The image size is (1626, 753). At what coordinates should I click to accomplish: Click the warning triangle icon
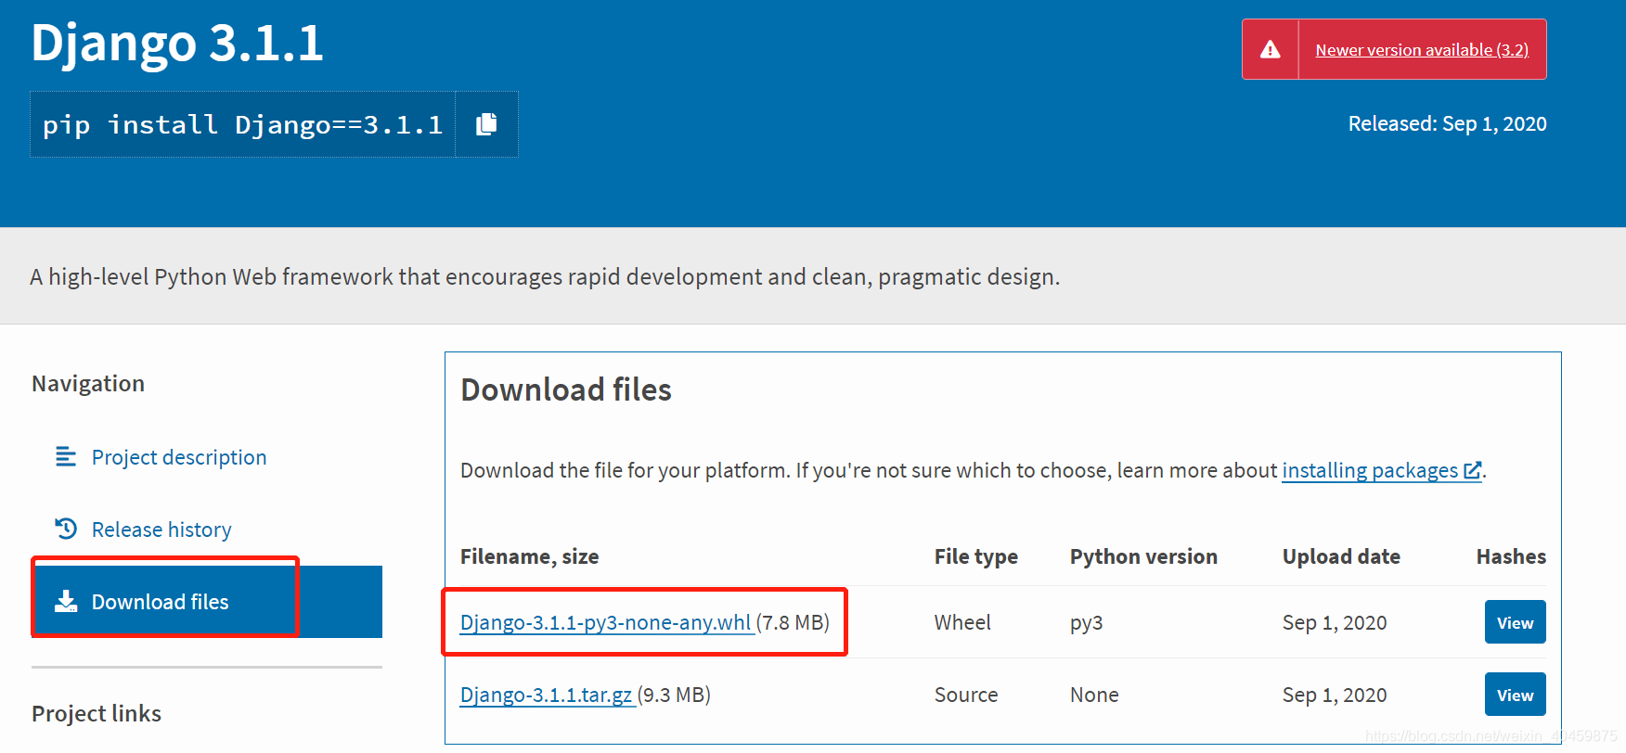[x=1271, y=50]
